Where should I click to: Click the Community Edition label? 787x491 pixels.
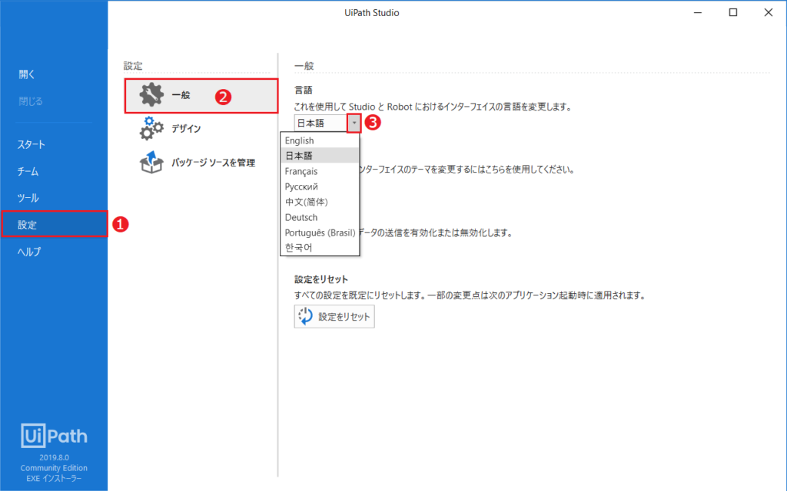pyautogui.click(x=54, y=468)
